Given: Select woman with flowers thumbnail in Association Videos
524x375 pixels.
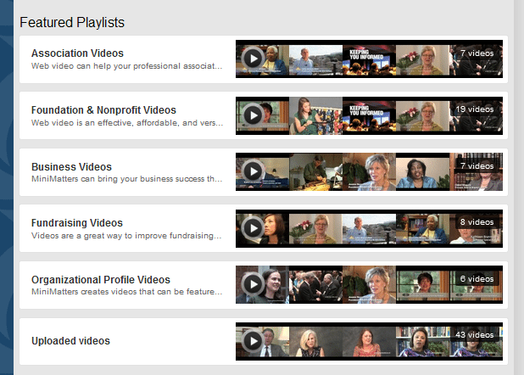Looking at the screenshot, I should tap(423, 60).
